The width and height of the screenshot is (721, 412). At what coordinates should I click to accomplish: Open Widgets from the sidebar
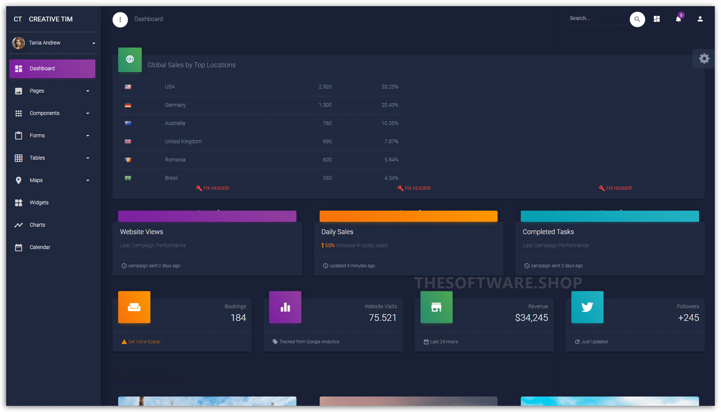[x=39, y=203]
